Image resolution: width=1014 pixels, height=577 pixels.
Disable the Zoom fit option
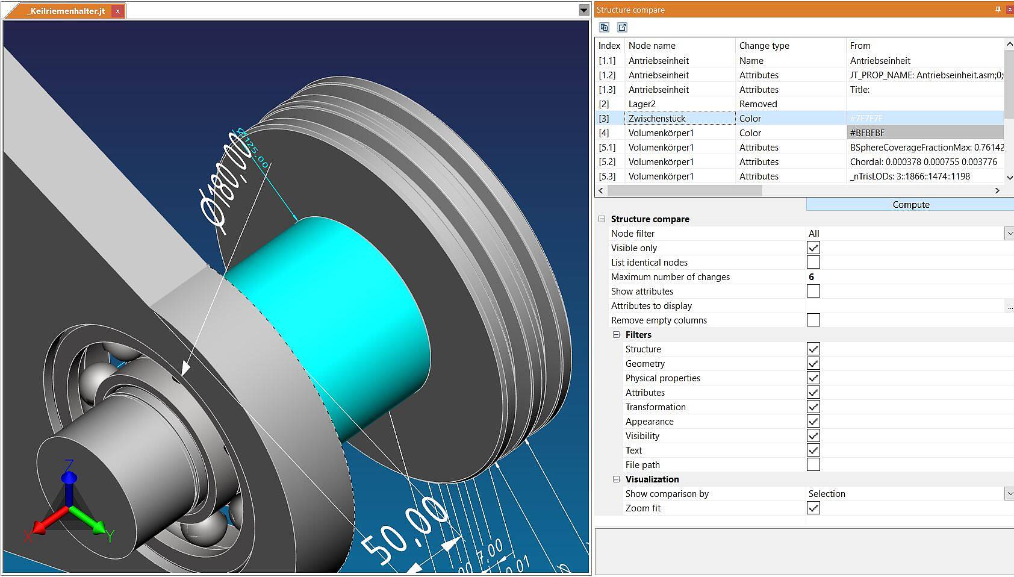point(813,508)
